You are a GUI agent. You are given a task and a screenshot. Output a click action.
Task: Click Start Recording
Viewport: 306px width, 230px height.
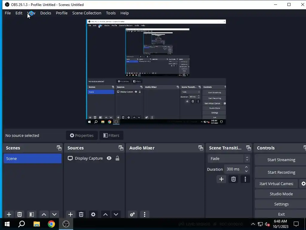tap(281, 172)
